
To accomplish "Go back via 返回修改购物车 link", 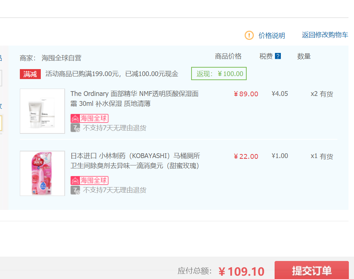I will (x=325, y=35).
